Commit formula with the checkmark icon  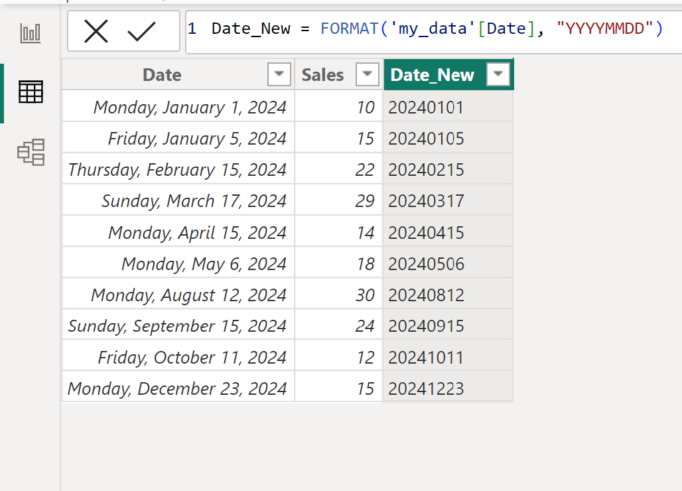click(141, 31)
